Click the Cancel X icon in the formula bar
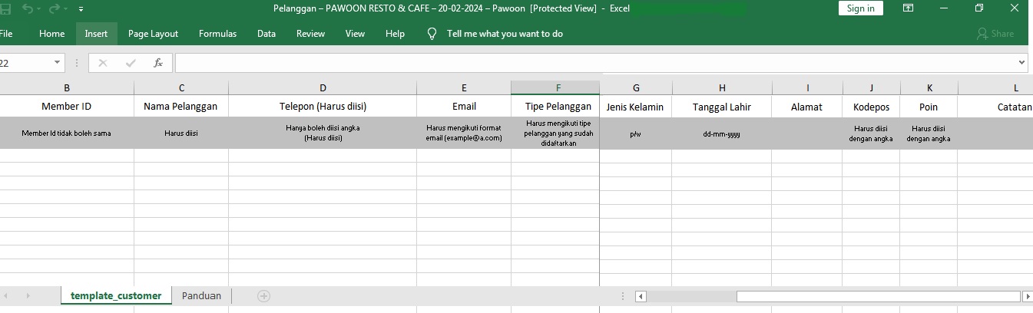 [103, 63]
